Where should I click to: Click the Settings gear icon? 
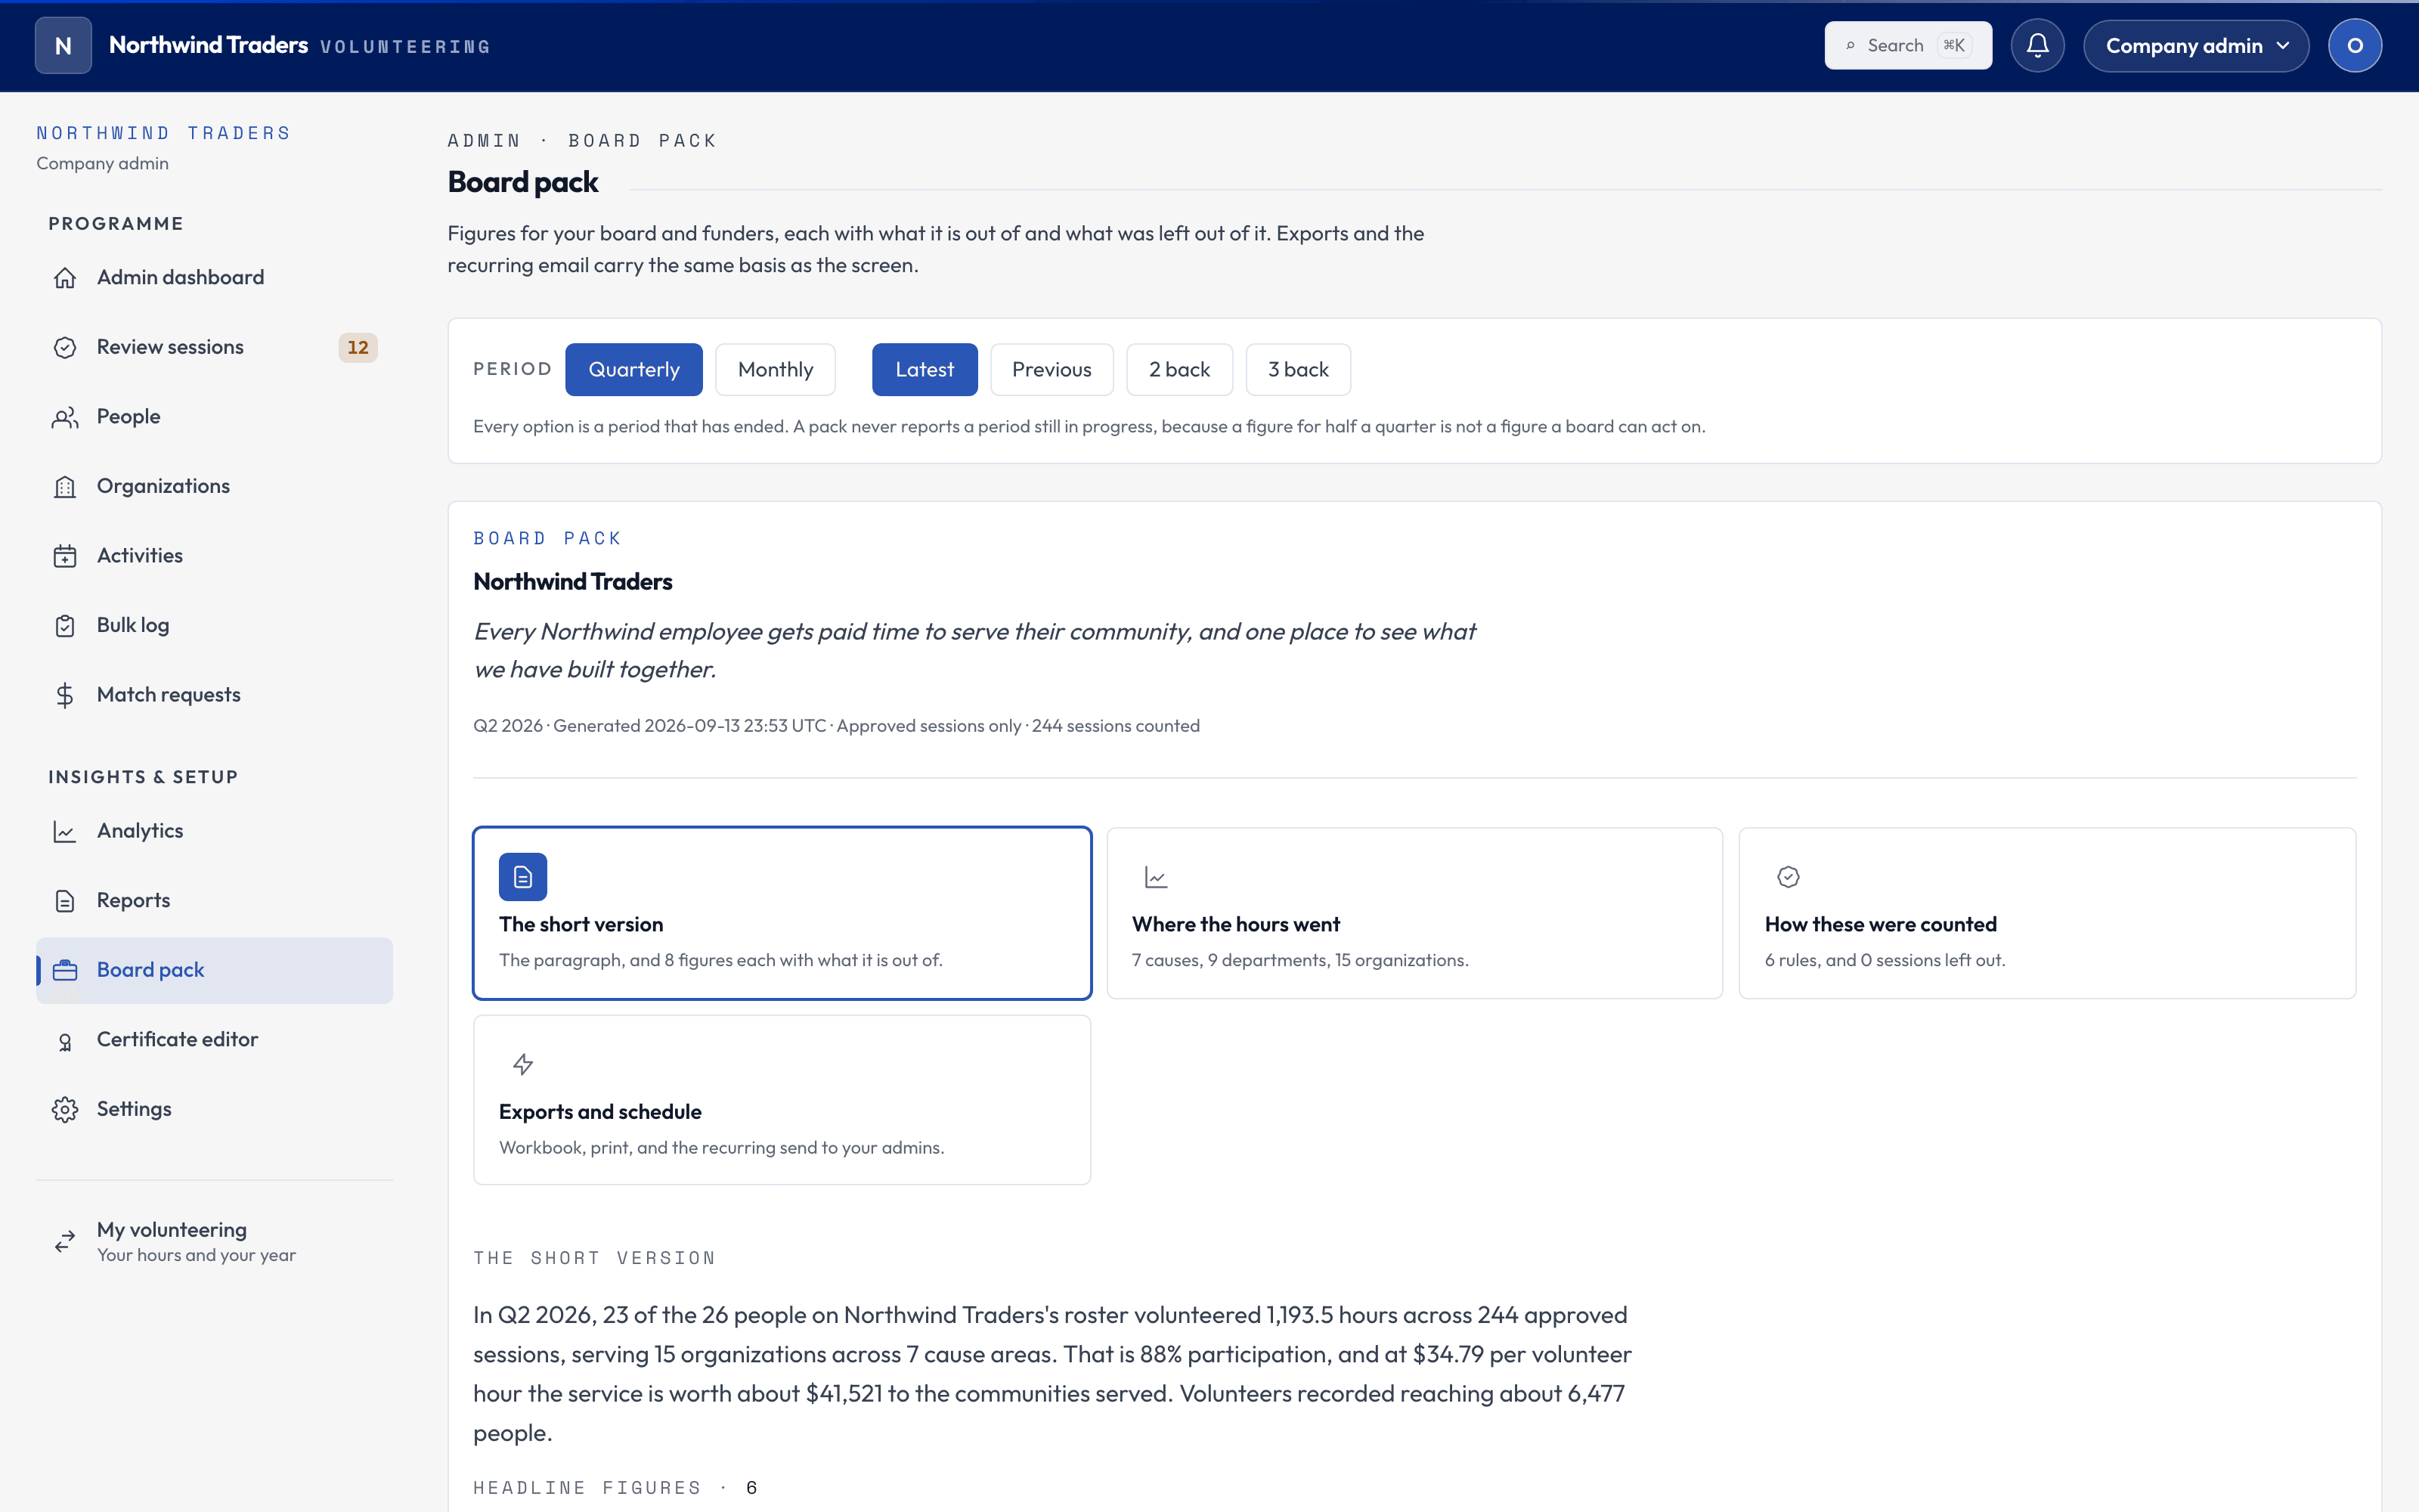[65, 1109]
